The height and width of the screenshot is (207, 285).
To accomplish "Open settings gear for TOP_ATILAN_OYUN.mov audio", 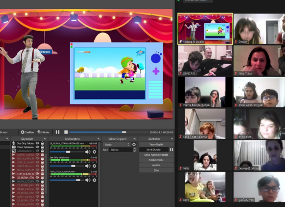I will coord(94,180).
